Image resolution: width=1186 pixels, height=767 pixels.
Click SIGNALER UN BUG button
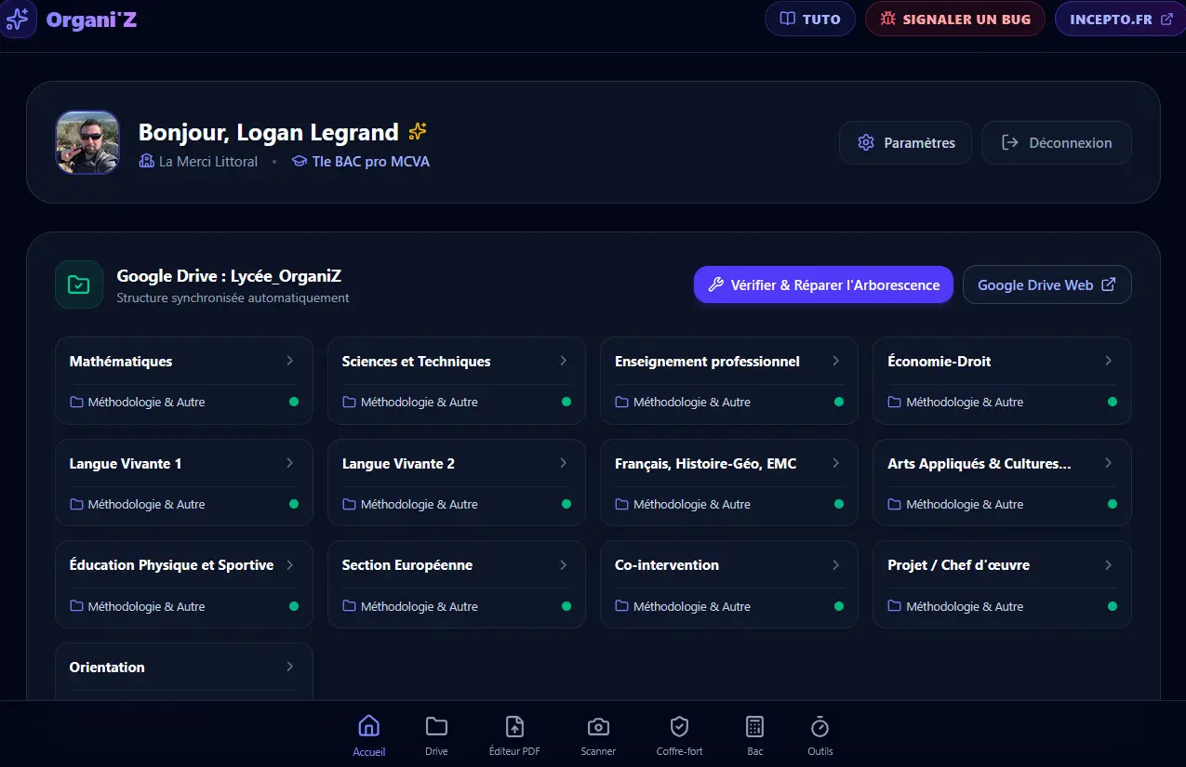click(x=955, y=19)
